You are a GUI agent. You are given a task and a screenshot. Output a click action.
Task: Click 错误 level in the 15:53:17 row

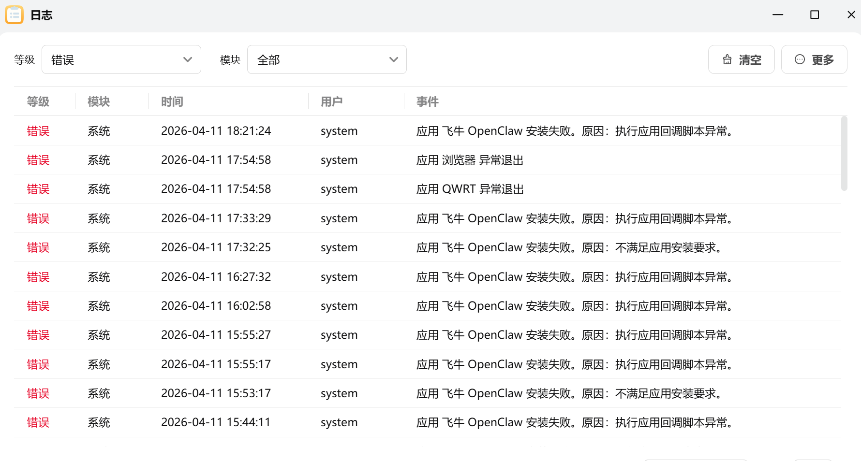(38, 393)
